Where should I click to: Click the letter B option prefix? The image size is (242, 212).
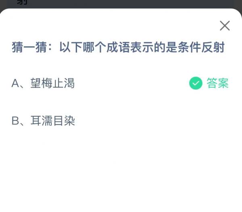click(15, 121)
